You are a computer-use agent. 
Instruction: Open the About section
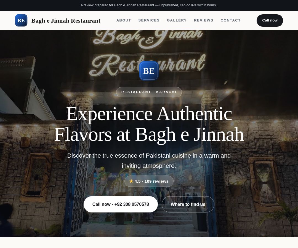point(124,20)
